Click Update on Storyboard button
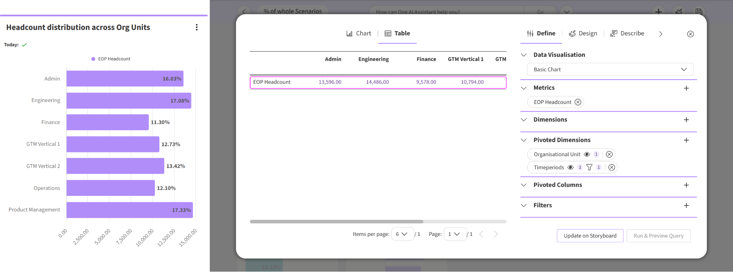The width and height of the screenshot is (733, 272). [x=590, y=236]
